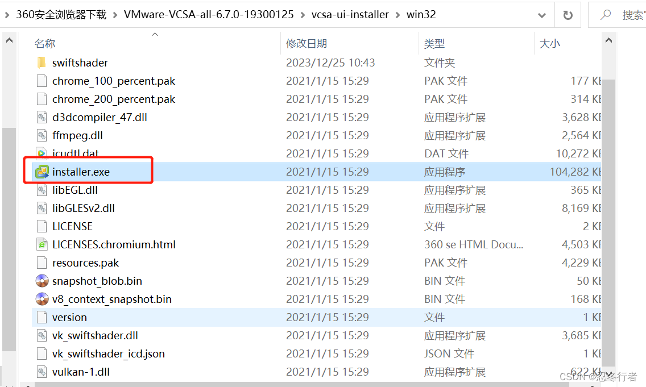Image resolution: width=646 pixels, height=387 pixels.
Task: Click the chrome_100_percent.pak file icon
Action: [42, 81]
